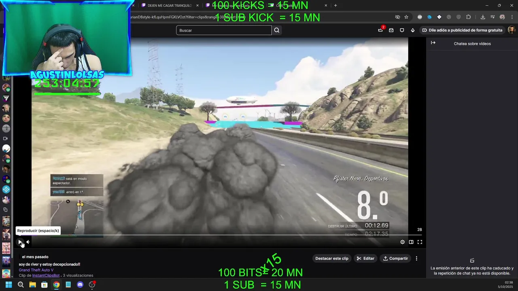
Task: Open the ASMR category thumbnail in sidebar
Action: [x=6, y=248]
